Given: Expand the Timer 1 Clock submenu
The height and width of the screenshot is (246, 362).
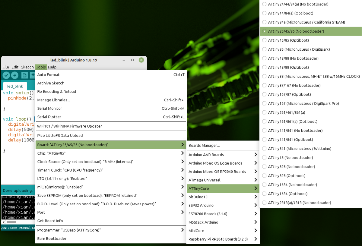Looking at the screenshot, I should (x=111, y=170).
